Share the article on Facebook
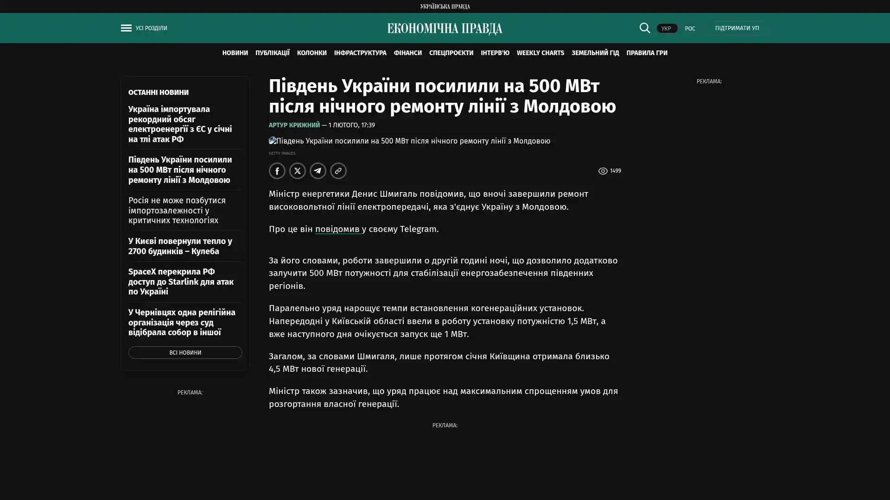 click(x=277, y=171)
